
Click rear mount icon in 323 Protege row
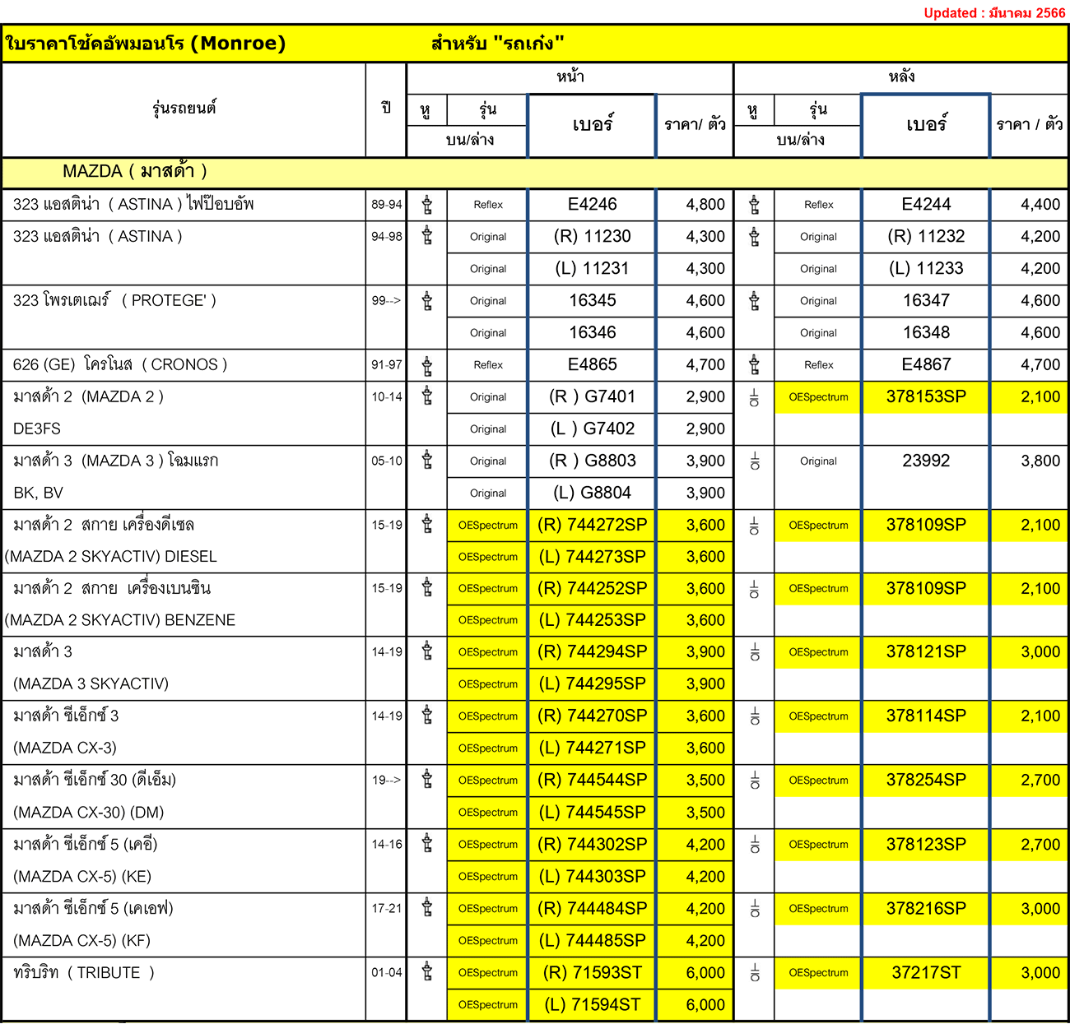[754, 301]
